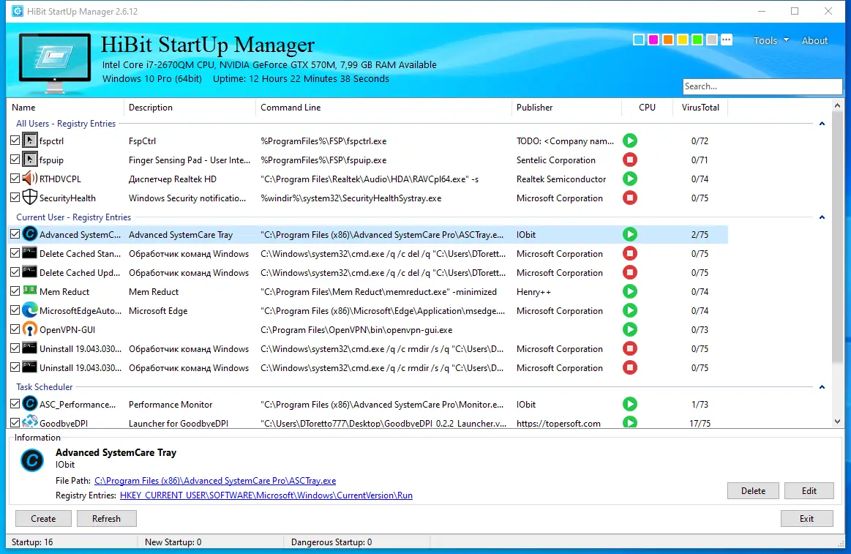The width and height of the screenshot is (851, 554).
Task: Collapse the Current User - Registry Entries group
Action: [x=822, y=217]
